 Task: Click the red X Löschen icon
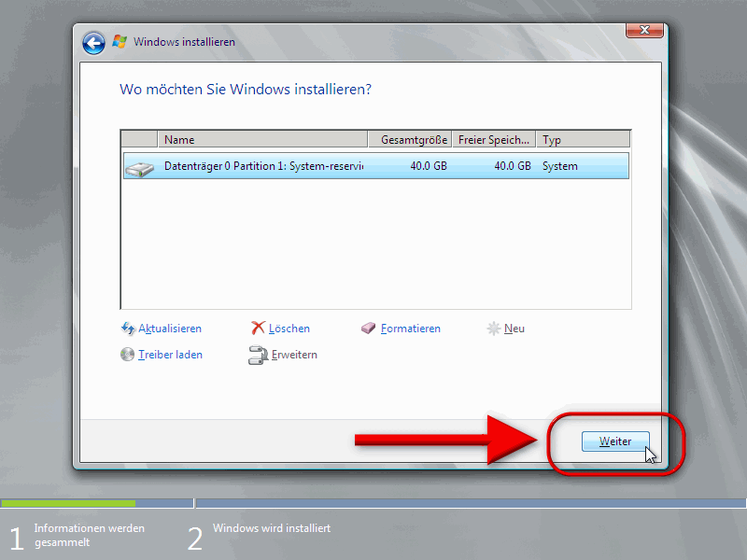pyautogui.click(x=258, y=329)
